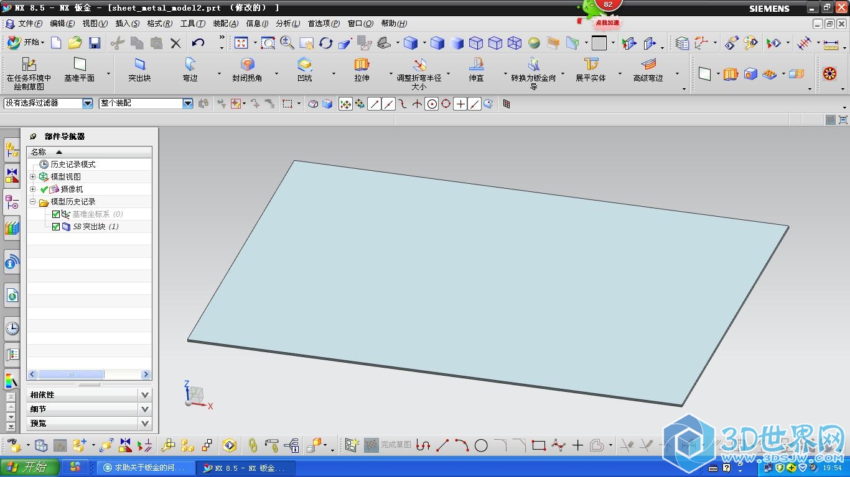Open the 编辑(E) menu
850x477 pixels.
(62, 24)
